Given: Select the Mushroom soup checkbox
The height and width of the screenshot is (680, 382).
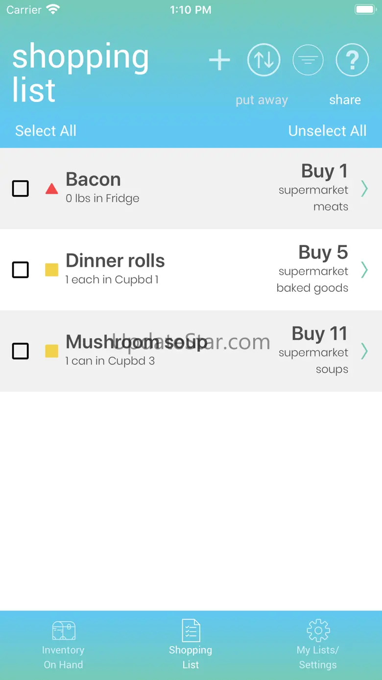Looking at the screenshot, I should click(20, 351).
